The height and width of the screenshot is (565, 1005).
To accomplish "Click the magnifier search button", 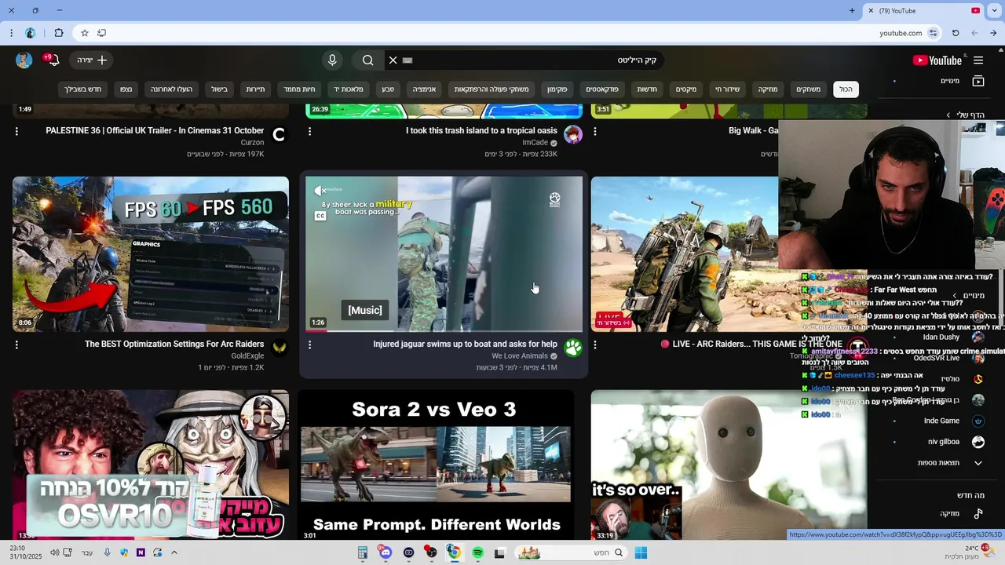I will (x=368, y=60).
